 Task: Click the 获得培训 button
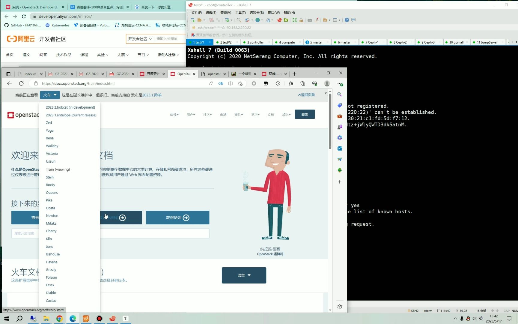pyautogui.click(x=177, y=218)
